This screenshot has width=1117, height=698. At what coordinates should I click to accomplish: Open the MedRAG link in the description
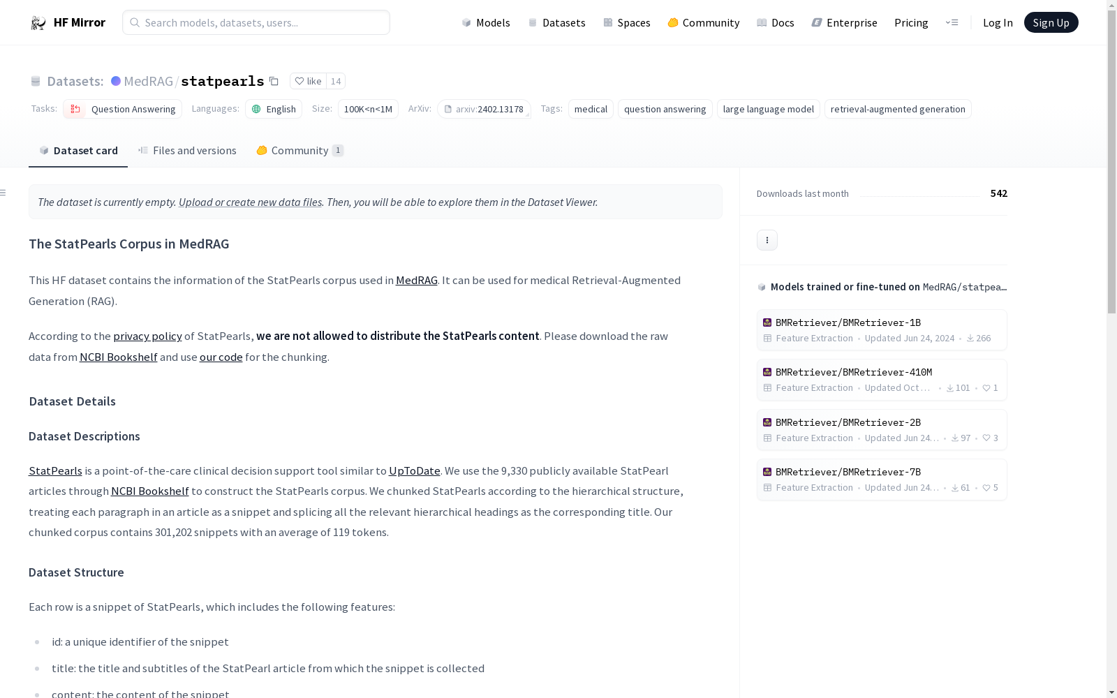417,280
